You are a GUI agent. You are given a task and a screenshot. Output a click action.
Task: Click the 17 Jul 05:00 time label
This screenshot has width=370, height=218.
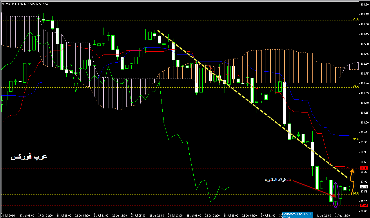27,216
